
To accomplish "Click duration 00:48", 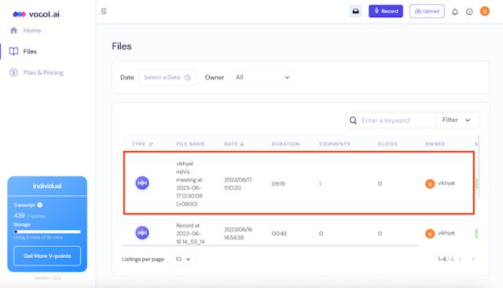I will 279,234.
